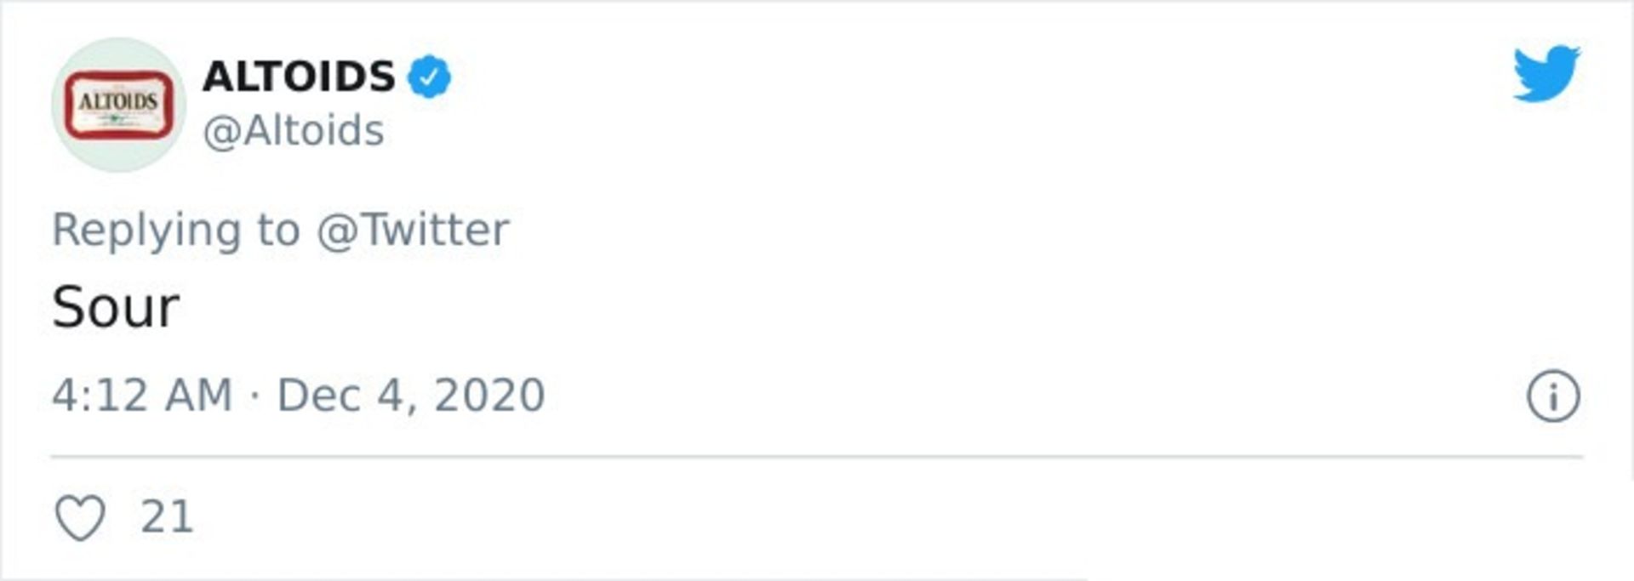Like the tweet with the heart icon
The image size is (1634, 581).
(x=80, y=517)
